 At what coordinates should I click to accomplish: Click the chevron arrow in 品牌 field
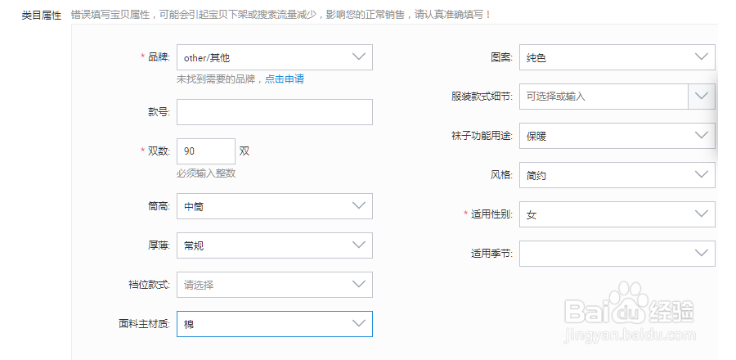point(358,57)
